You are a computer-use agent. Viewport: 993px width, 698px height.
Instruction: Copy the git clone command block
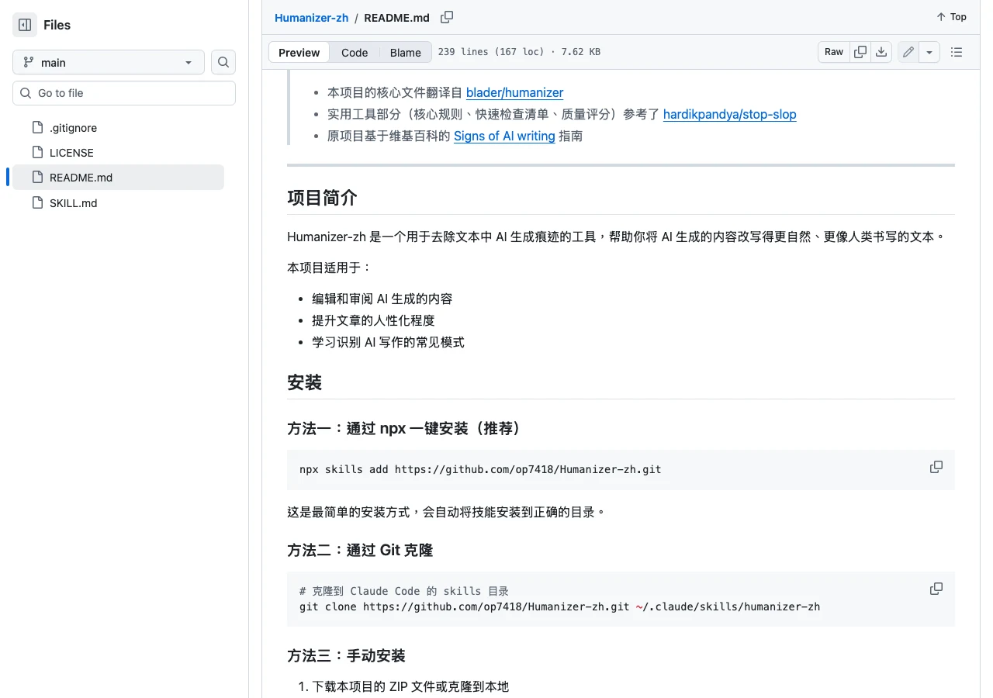(936, 589)
